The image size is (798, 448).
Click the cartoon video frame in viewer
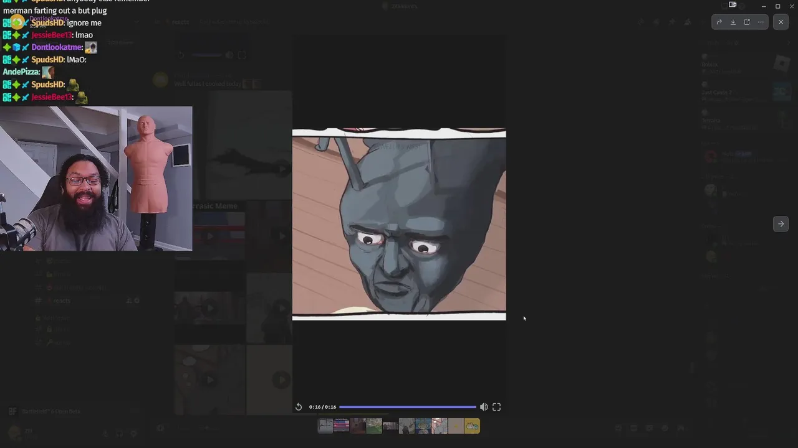coord(399,224)
